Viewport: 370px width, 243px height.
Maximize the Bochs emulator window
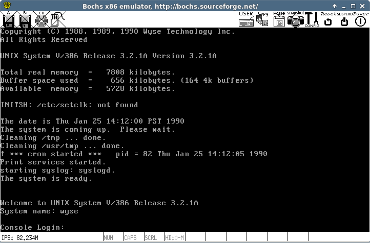point(353,6)
